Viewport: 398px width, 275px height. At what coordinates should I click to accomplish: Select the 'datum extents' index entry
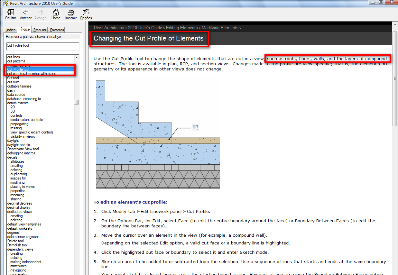point(18,103)
